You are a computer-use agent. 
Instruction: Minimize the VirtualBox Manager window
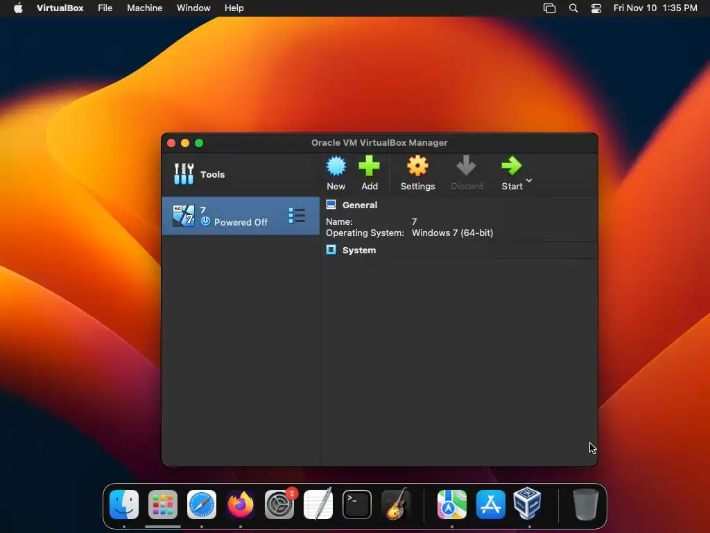(x=185, y=143)
